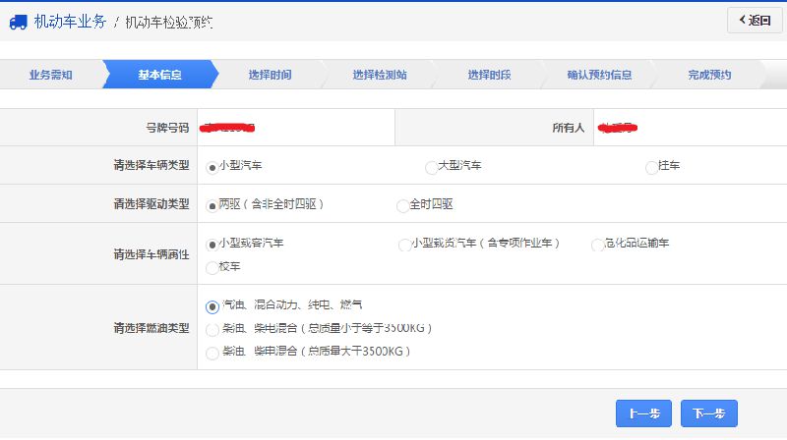Choose 小型汽车 as vehicle type
Image resolution: width=787 pixels, height=440 pixels.
pos(212,168)
